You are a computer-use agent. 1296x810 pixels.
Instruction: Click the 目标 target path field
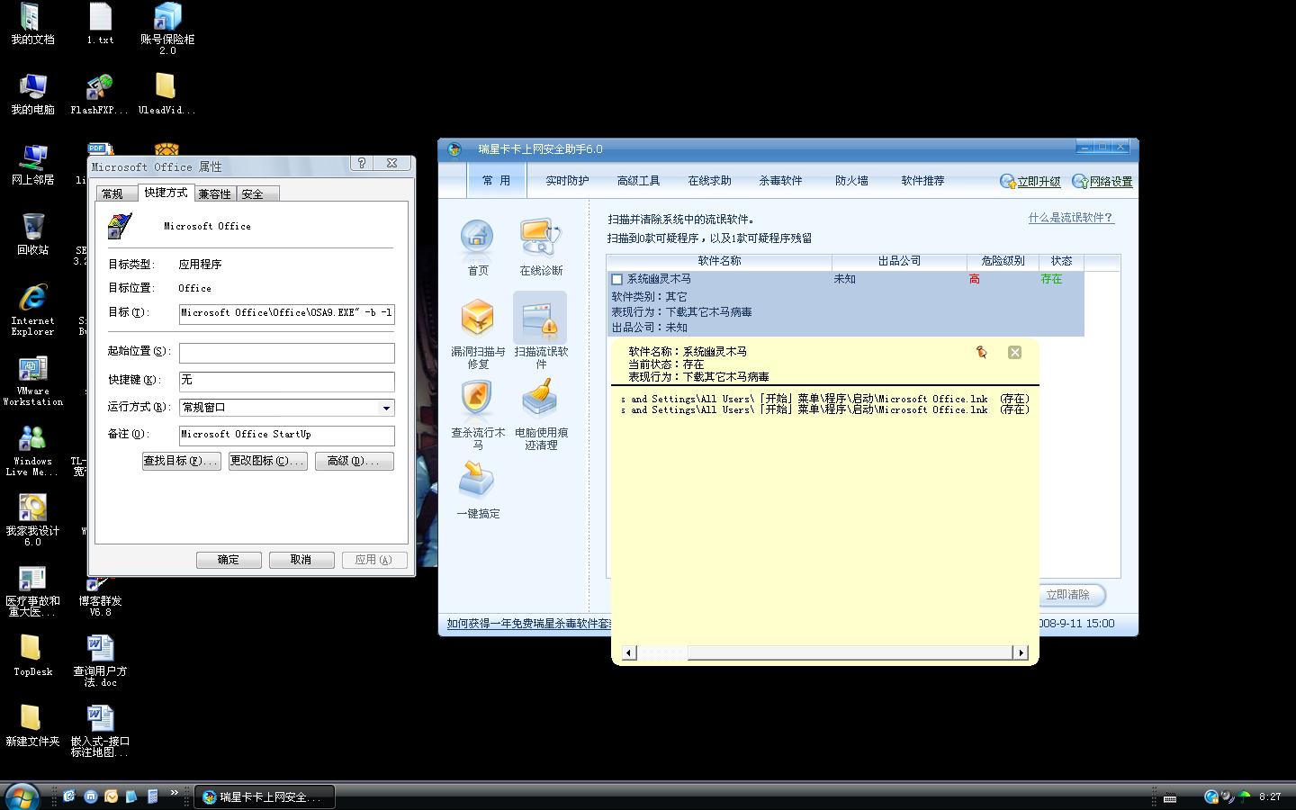click(x=286, y=313)
